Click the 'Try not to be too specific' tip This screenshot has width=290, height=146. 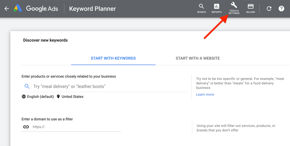coord(240,83)
